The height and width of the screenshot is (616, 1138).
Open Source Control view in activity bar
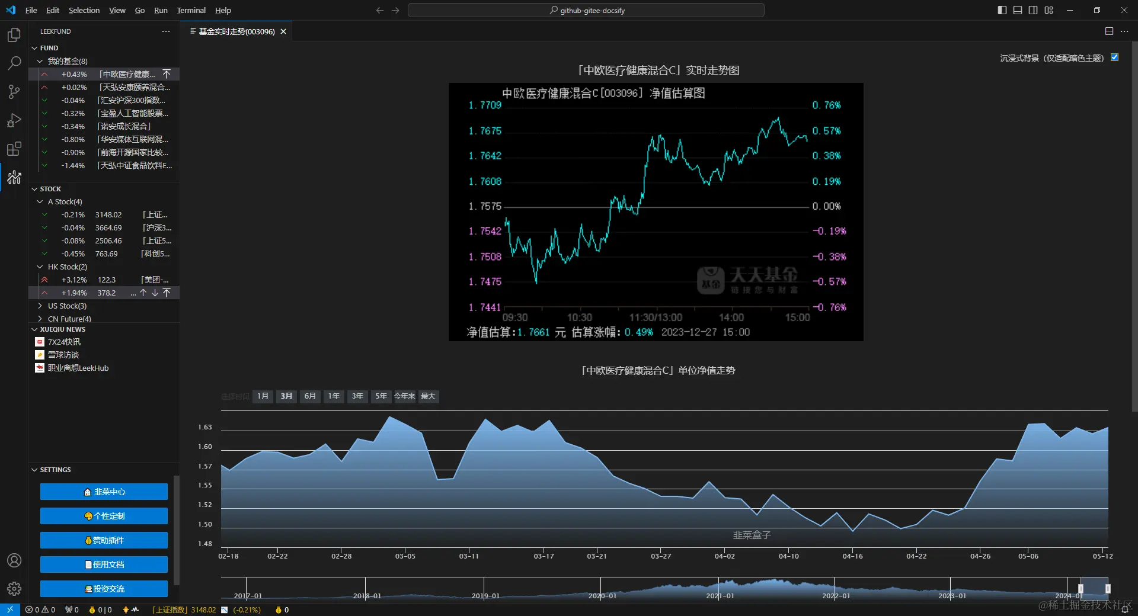coord(14,91)
